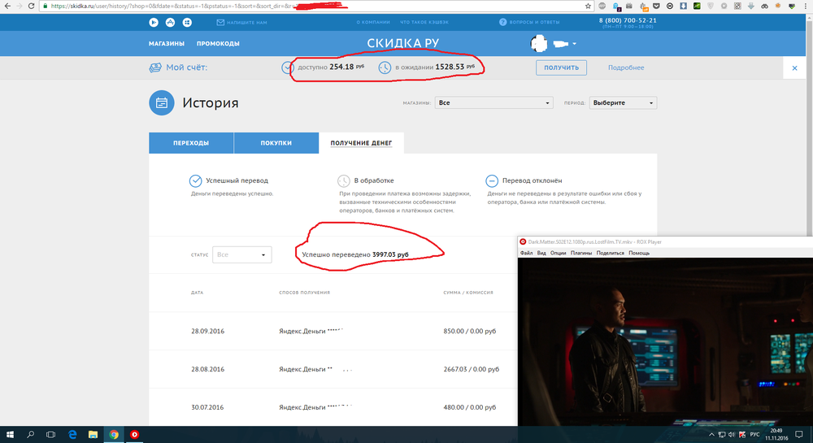The image size is (813, 443).
Task: Click the binoculars extension icon
Action: coord(764,7)
